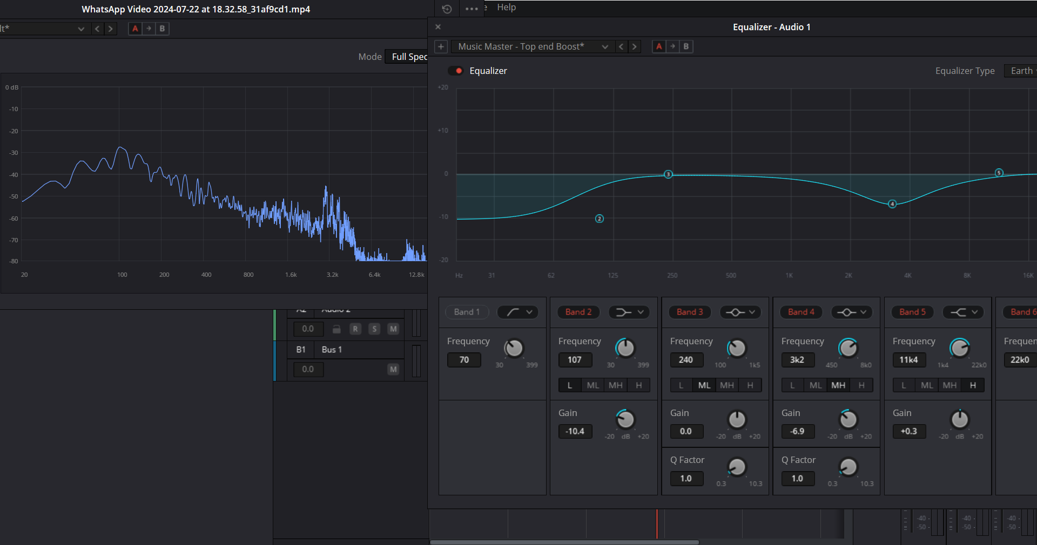1037x545 pixels.
Task: Disable Band 2
Action: (578, 312)
